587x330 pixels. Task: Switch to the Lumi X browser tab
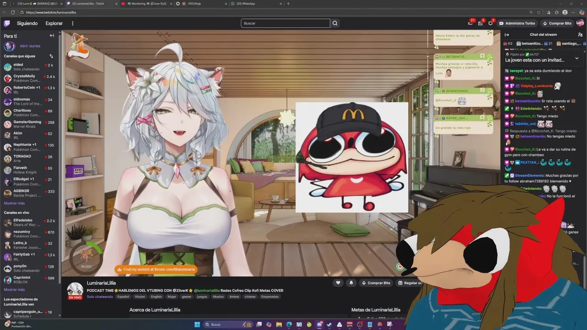[x=37, y=4]
